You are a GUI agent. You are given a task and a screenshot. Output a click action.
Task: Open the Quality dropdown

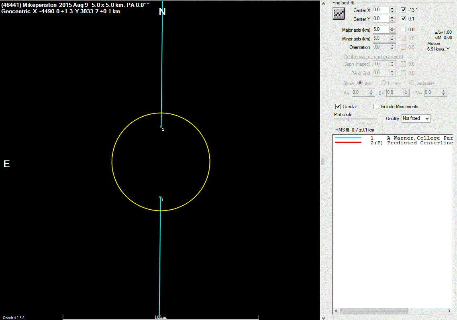coord(416,119)
